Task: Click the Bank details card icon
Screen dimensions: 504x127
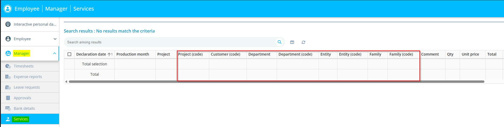Action: 8,108
